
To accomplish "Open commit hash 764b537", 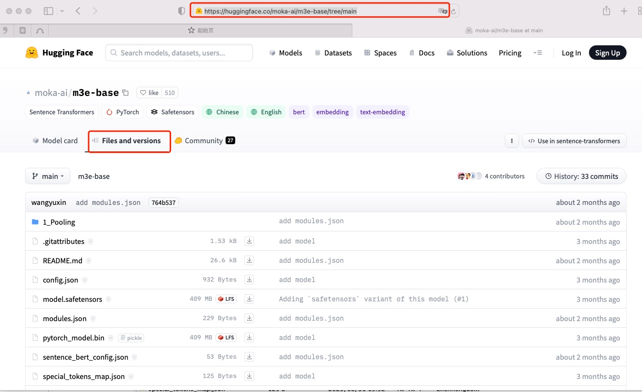I will [163, 203].
